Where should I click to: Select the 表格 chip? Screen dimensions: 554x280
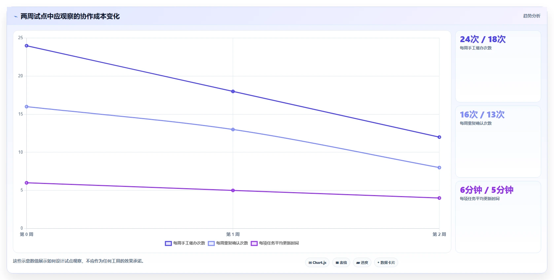[341, 263]
